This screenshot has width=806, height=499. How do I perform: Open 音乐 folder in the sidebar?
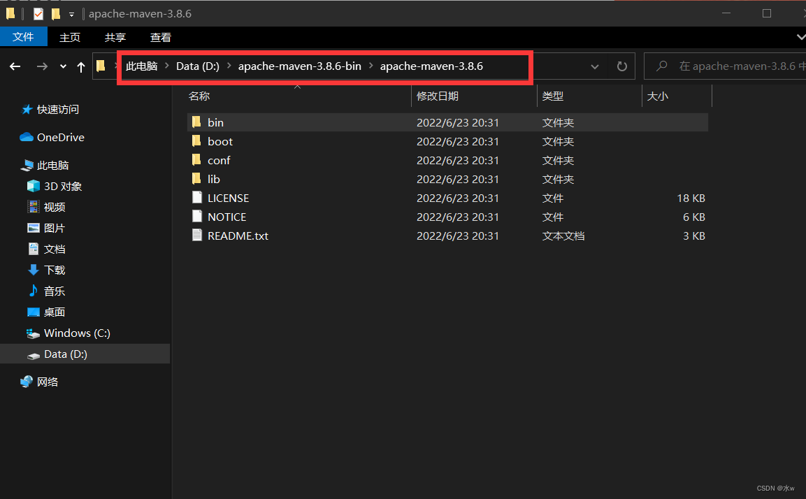pos(55,291)
